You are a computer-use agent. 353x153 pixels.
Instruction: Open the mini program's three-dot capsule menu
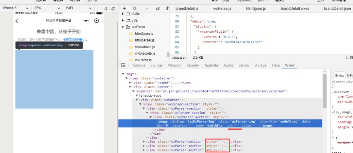click(86, 21)
